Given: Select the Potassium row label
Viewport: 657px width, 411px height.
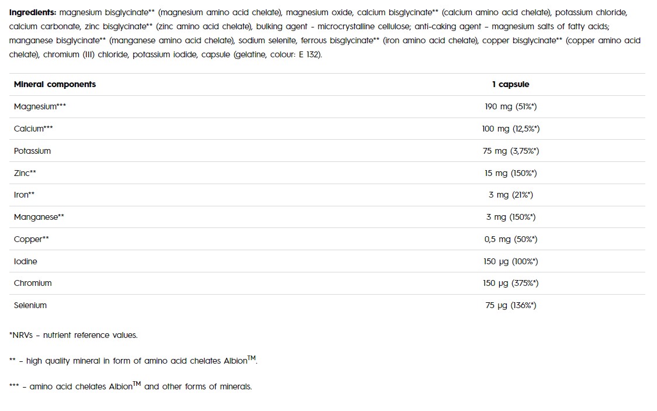Looking at the screenshot, I should click(32, 151).
